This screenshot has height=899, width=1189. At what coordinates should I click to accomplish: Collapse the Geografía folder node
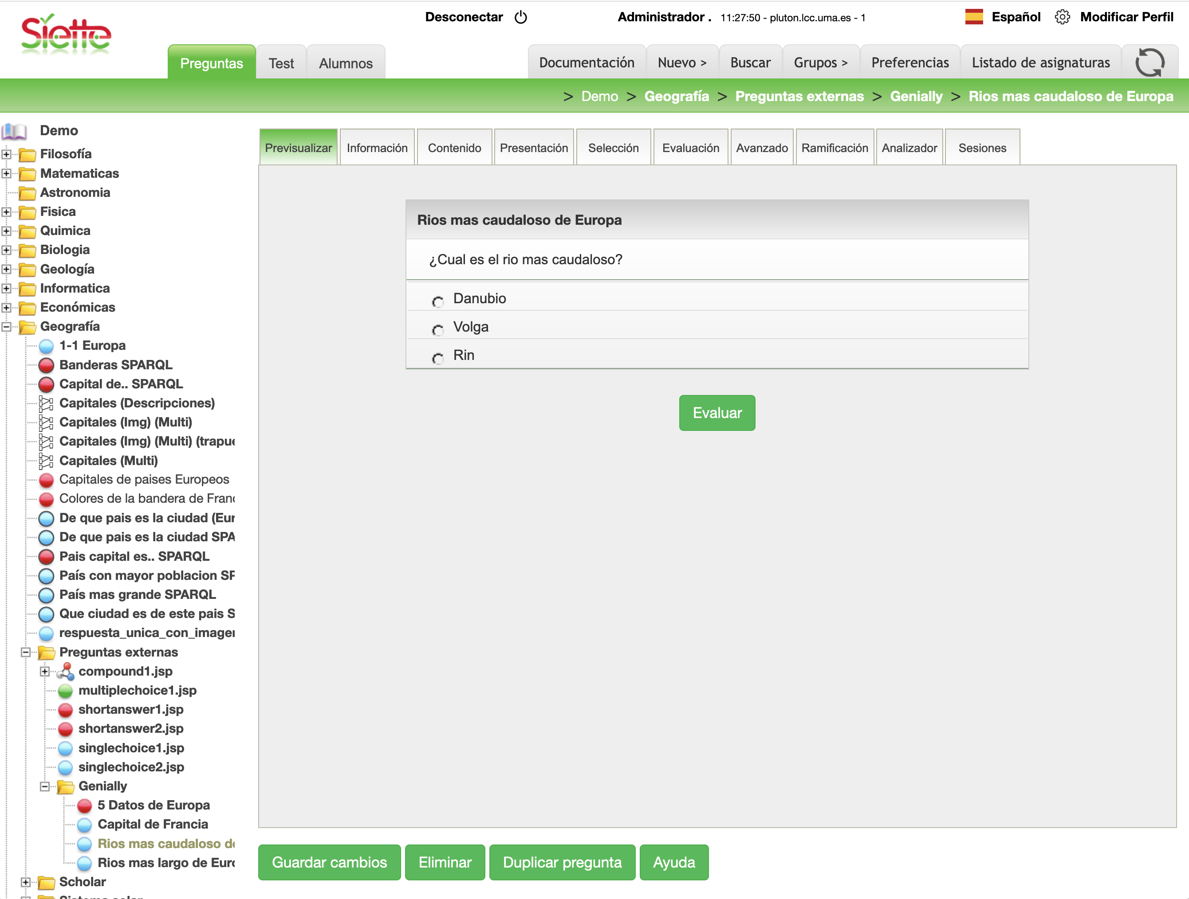[x=7, y=327]
